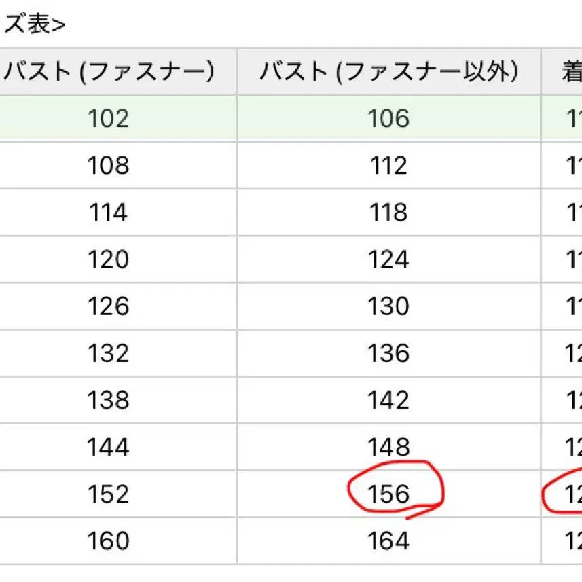
Task: Click the cell with value 142
Action: pos(388,400)
